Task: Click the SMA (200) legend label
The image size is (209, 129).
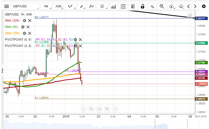Action: (x=12, y=21)
